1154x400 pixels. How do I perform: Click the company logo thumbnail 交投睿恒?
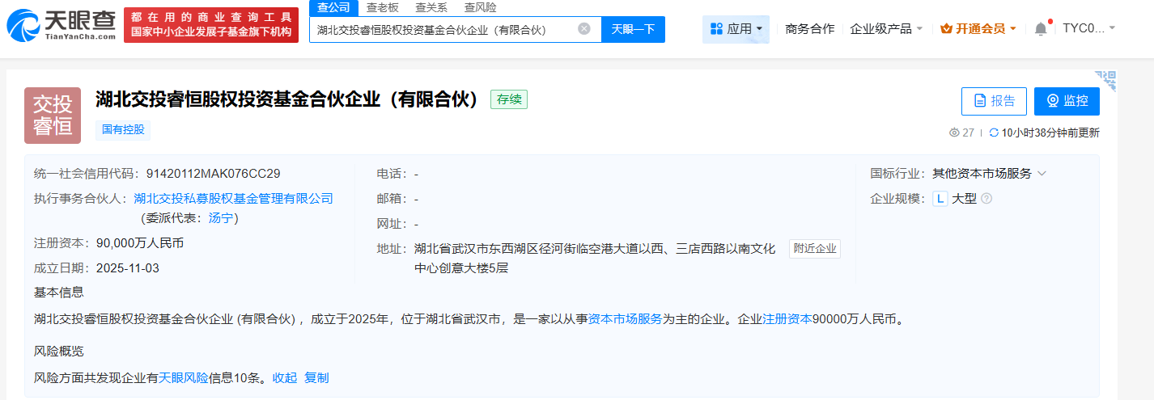[x=53, y=116]
